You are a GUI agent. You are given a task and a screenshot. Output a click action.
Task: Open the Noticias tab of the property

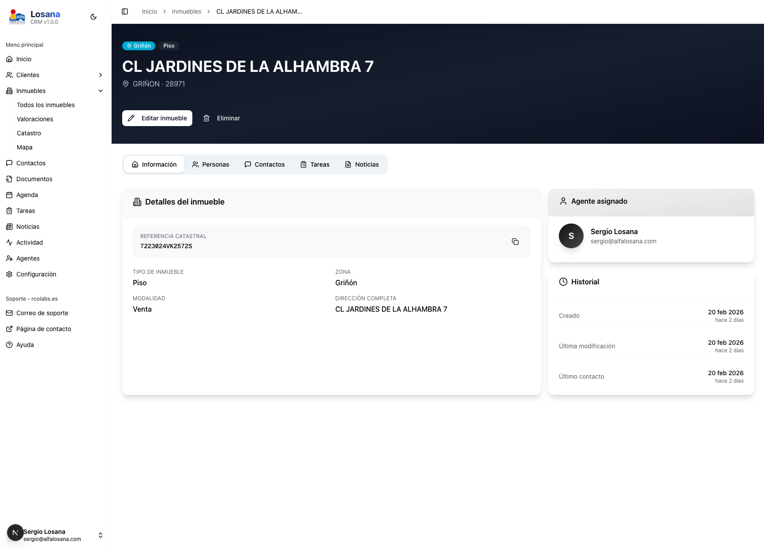(x=362, y=164)
